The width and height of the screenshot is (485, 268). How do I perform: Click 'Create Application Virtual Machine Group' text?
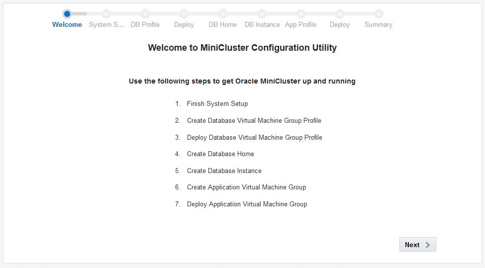click(x=246, y=187)
